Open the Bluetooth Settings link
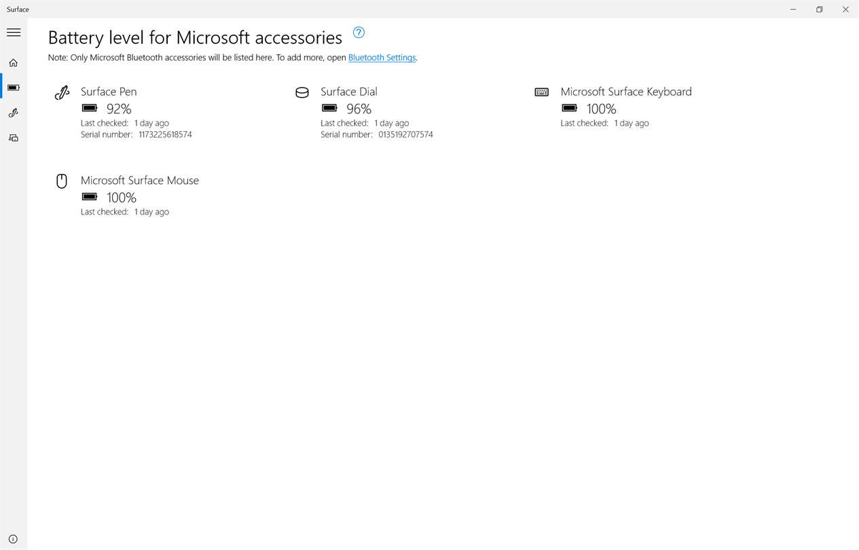The image size is (859, 550). [x=382, y=58]
